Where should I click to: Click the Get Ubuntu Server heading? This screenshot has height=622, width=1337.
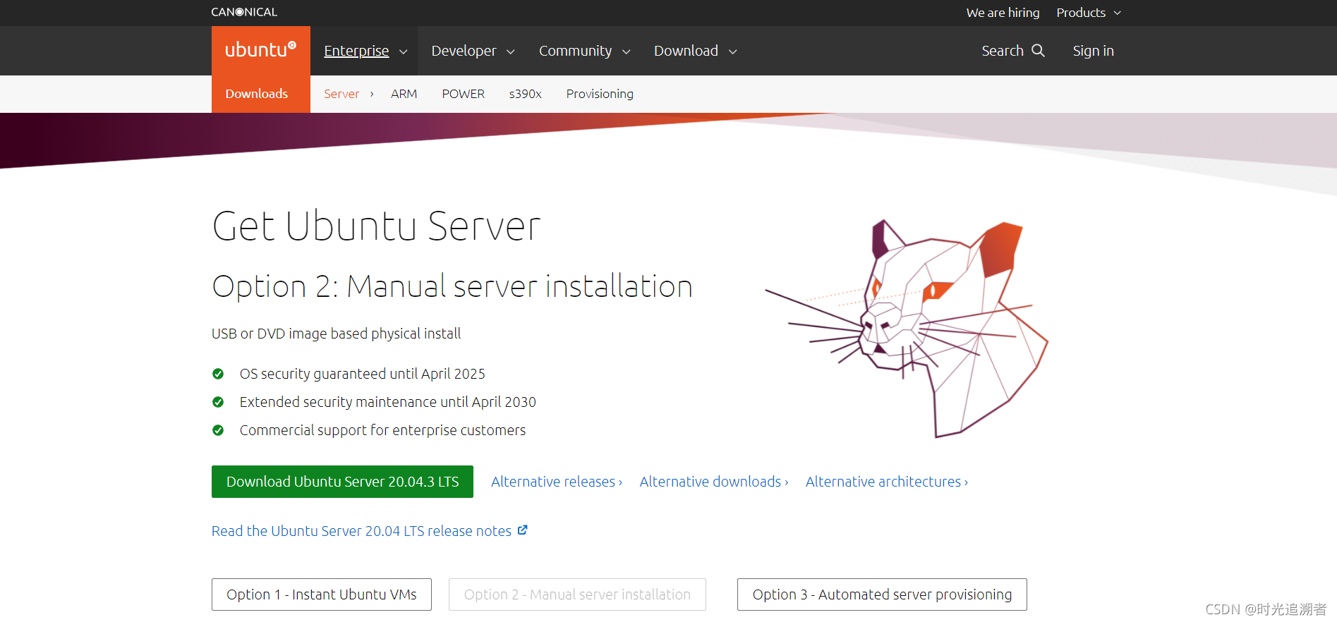coord(376,226)
